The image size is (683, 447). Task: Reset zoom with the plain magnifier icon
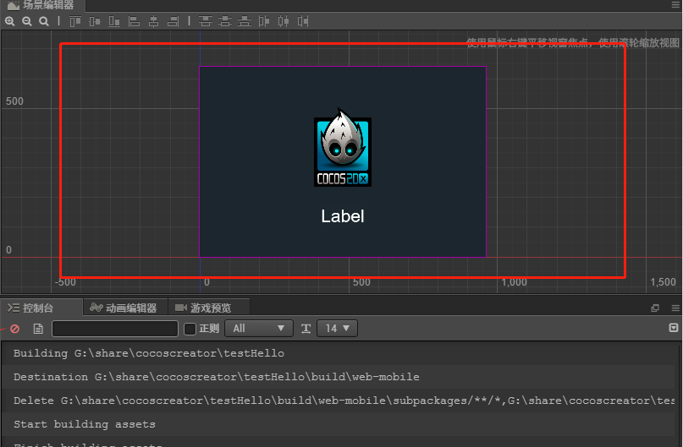pos(44,21)
